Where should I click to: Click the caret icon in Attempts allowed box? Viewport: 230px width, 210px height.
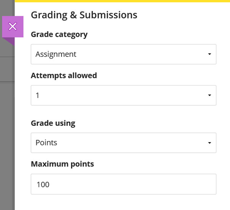pos(210,95)
